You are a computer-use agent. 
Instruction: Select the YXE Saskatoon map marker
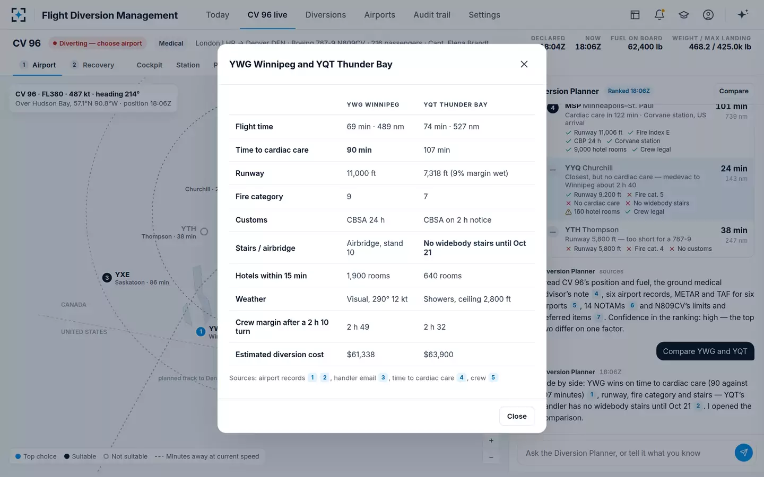tap(107, 278)
